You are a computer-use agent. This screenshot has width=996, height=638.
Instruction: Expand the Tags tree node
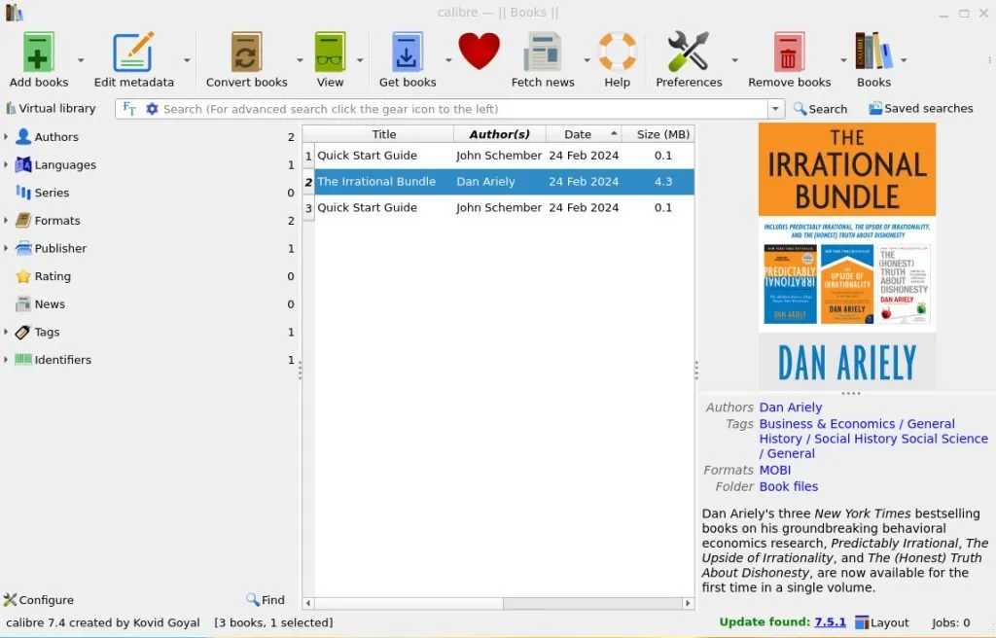6,333
